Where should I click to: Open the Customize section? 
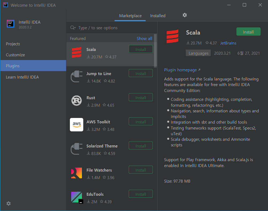point(33,55)
